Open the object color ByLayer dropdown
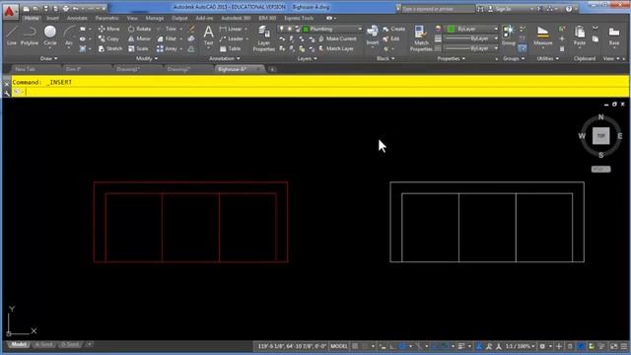The height and width of the screenshot is (355, 631). tap(471, 29)
